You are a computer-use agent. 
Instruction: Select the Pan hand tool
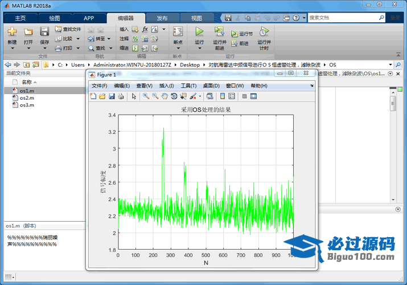click(x=165, y=96)
